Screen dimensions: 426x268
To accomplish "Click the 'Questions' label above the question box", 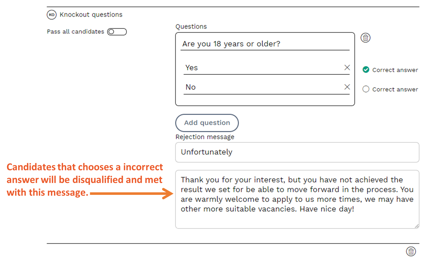I will (191, 27).
